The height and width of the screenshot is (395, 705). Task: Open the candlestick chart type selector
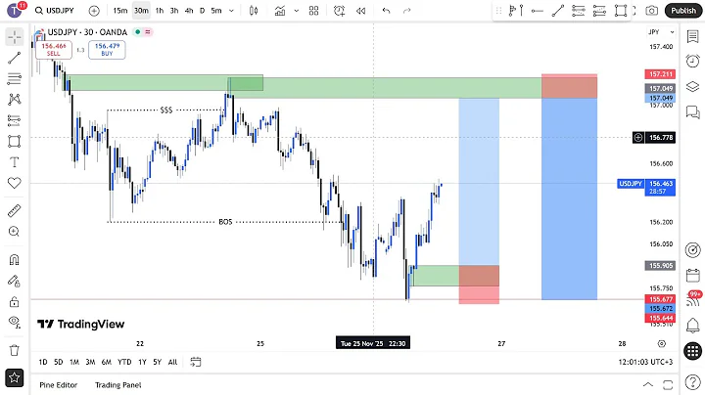pyautogui.click(x=254, y=11)
